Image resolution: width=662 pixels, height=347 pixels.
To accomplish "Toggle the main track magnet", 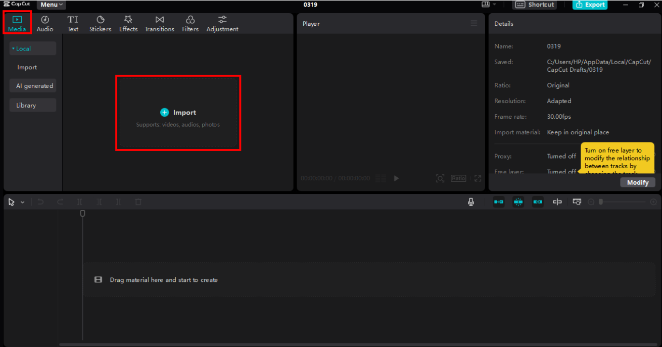I will point(499,202).
